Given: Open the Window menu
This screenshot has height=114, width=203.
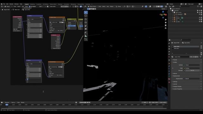Looking at the screenshot, I should coord(16,4).
